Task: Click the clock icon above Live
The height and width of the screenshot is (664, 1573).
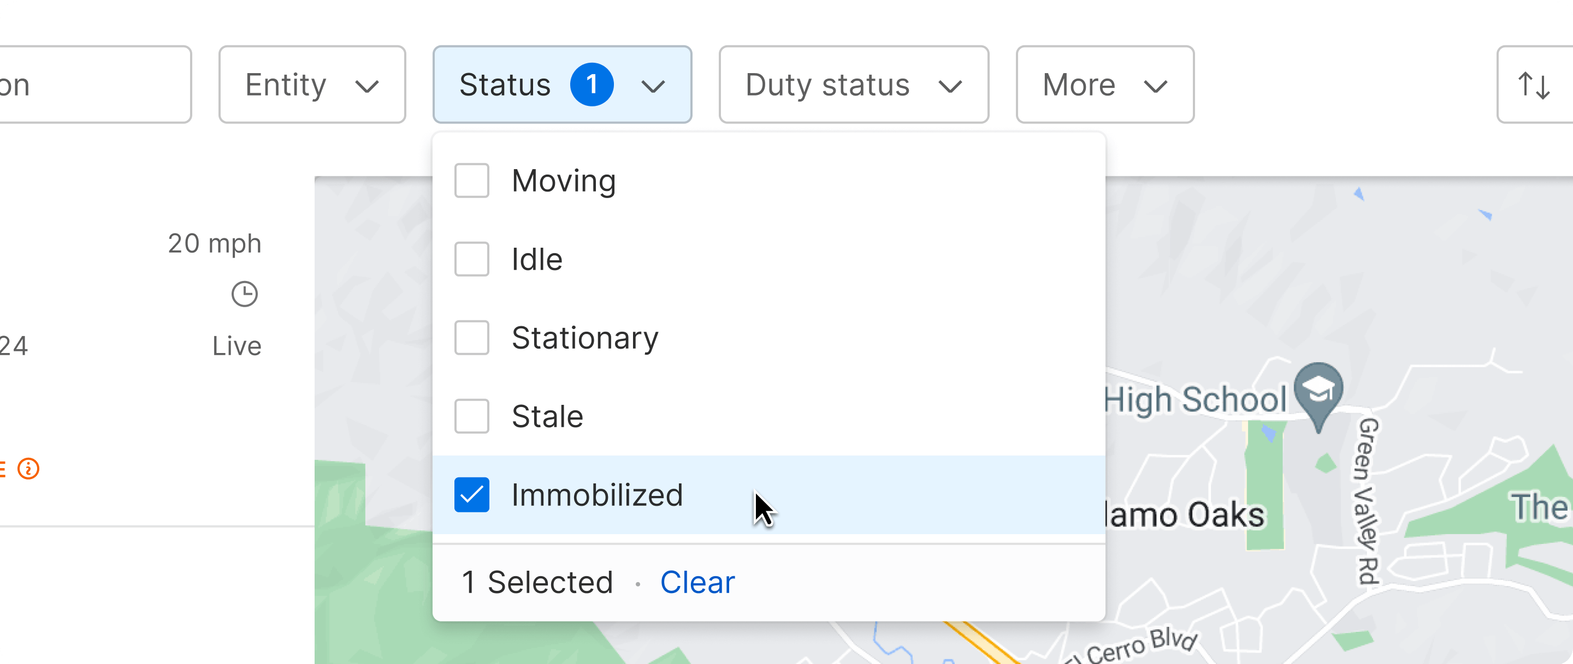Action: pyautogui.click(x=244, y=294)
